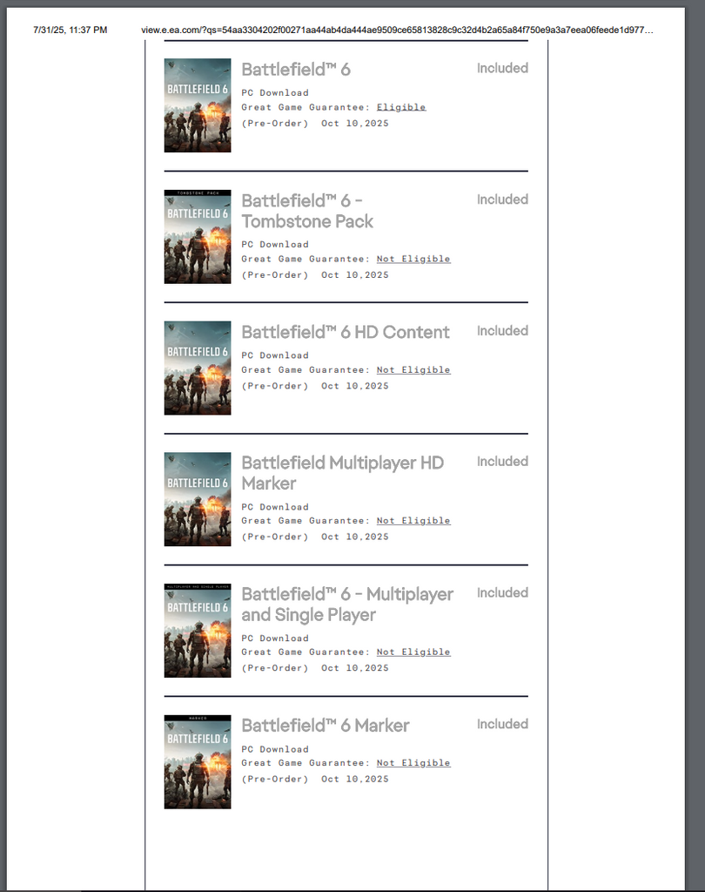Select the 7/31/25, 11:37 PM timestamp

[70, 30]
